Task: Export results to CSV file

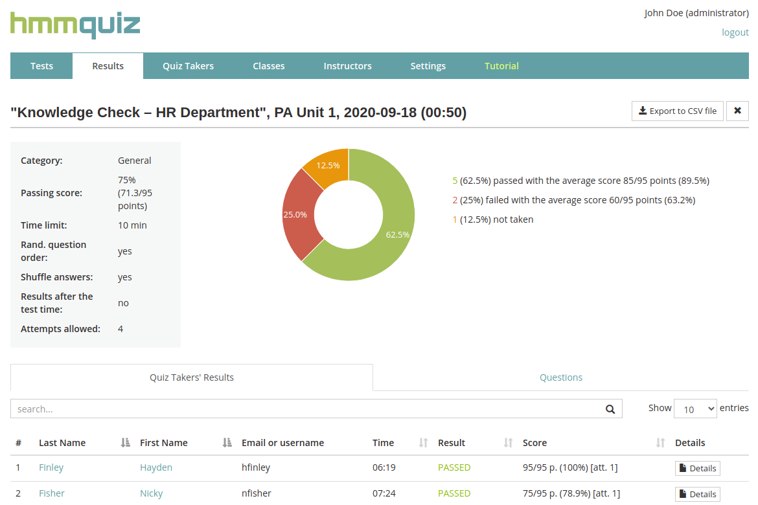Action: (x=677, y=111)
